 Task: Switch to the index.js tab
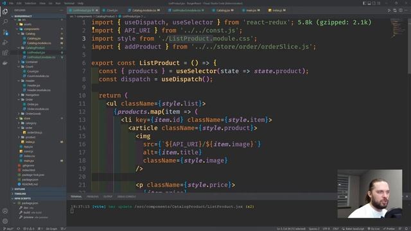pyautogui.click(x=277, y=10)
